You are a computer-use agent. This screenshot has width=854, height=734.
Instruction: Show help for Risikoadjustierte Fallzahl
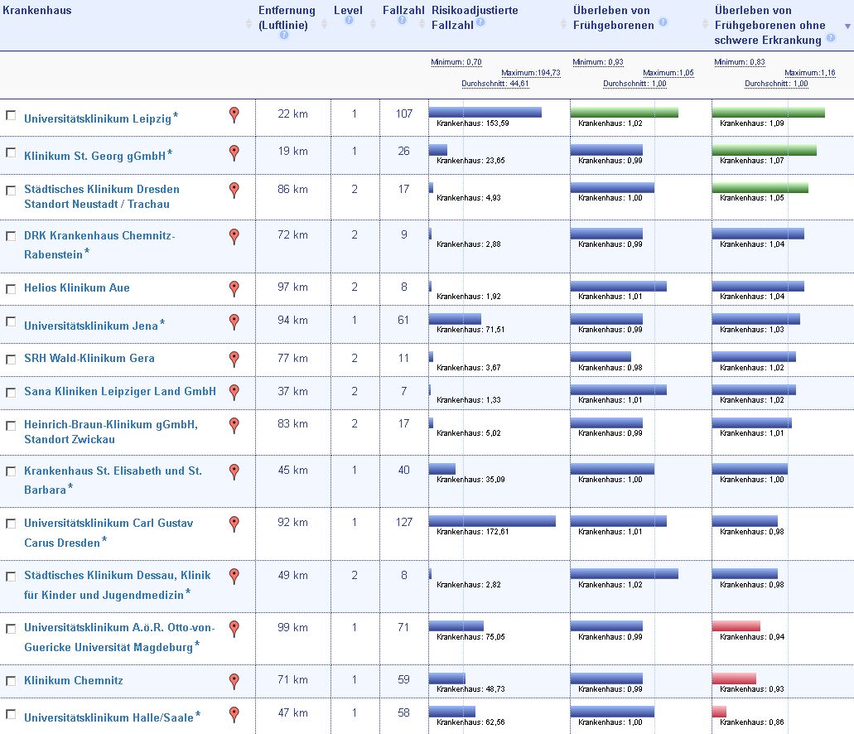point(480,22)
